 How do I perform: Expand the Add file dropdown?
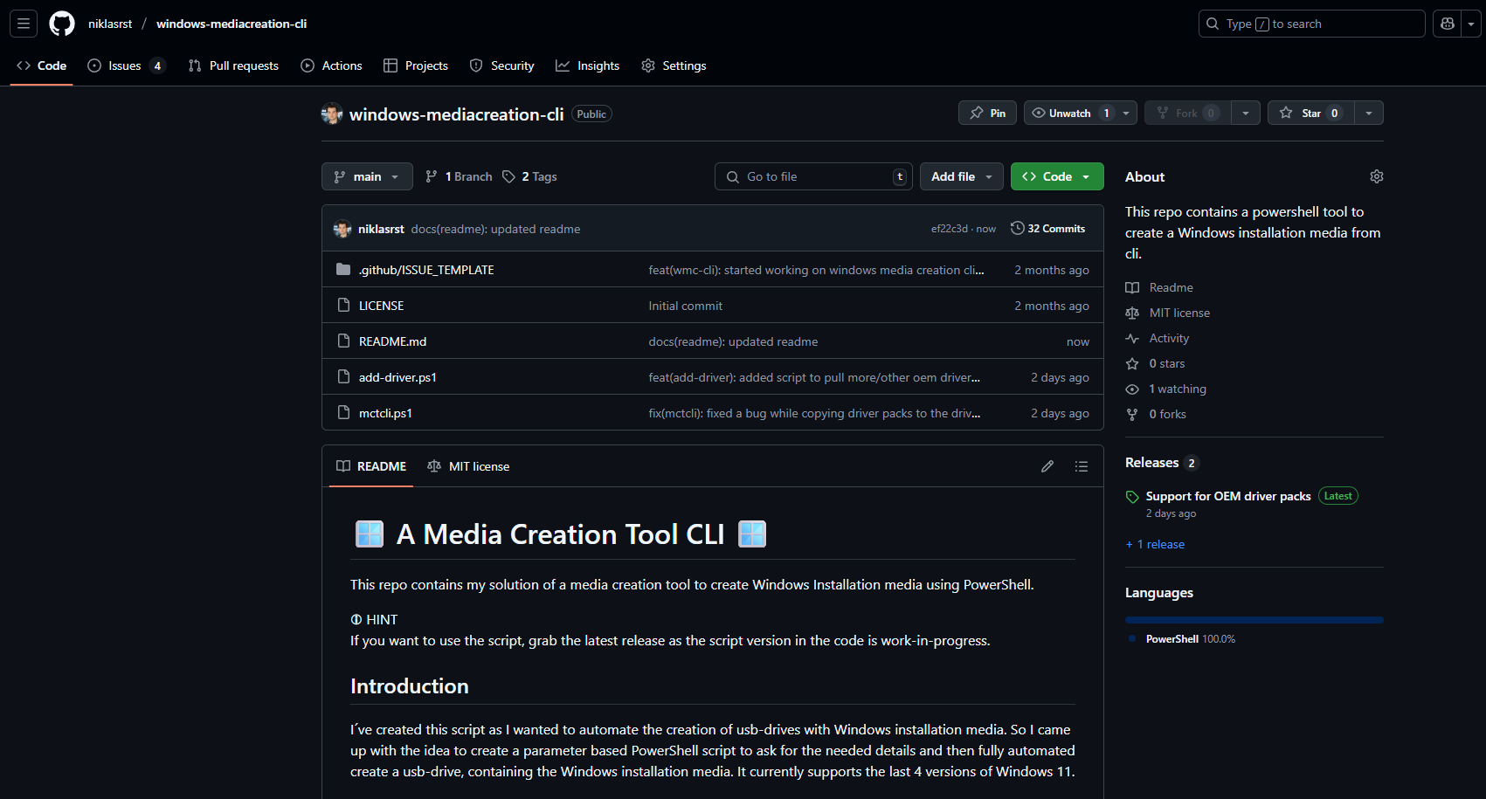961,176
